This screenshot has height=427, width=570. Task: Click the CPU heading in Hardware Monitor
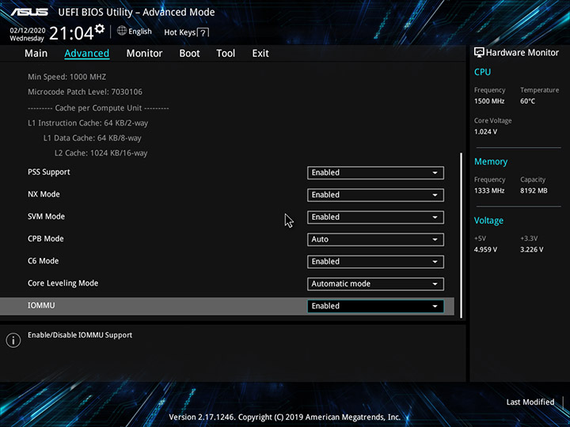tap(482, 72)
